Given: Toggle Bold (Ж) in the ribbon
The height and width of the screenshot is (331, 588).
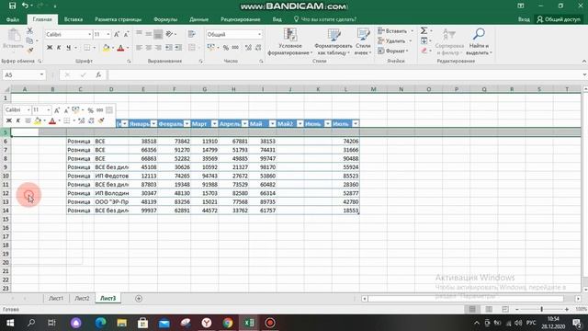Looking at the screenshot, I should [x=50, y=48].
